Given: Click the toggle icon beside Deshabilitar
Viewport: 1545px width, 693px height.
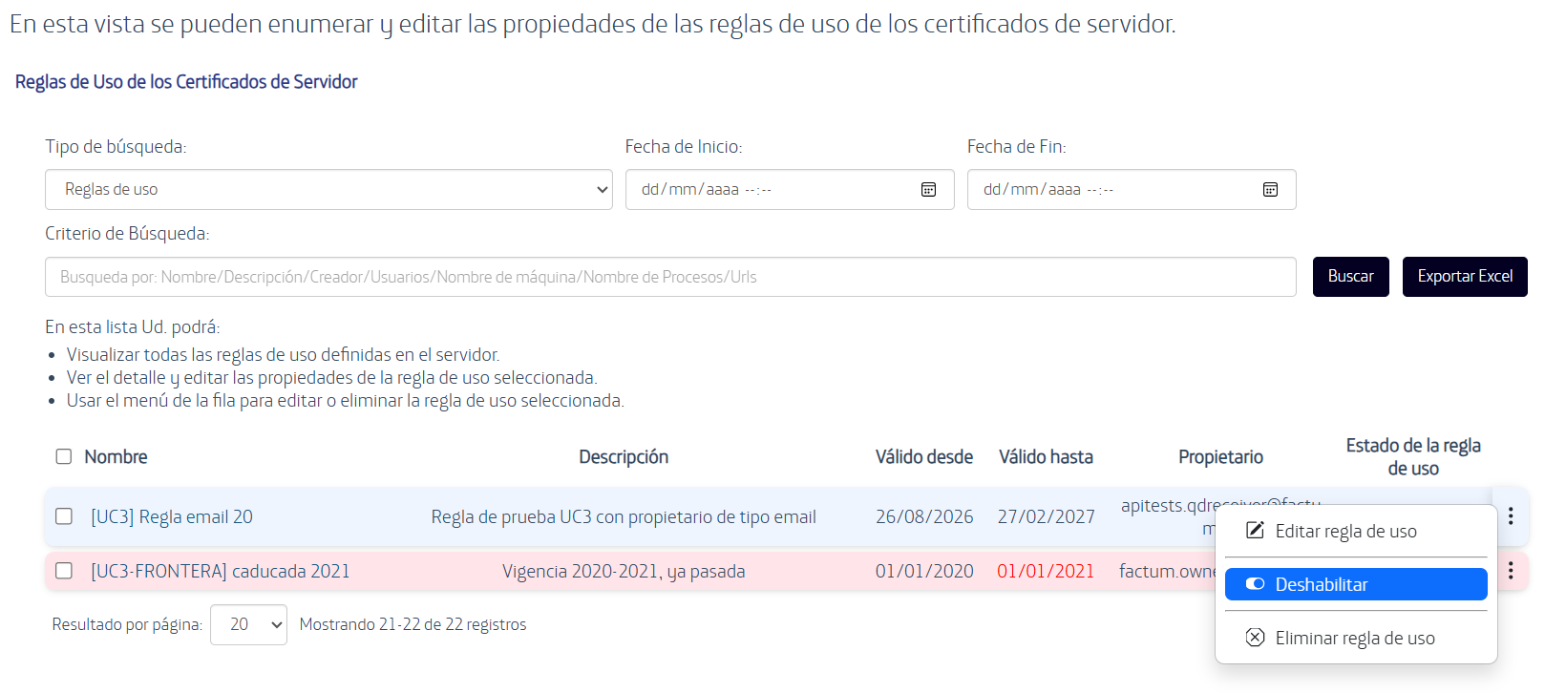Looking at the screenshot, I should click(1256, 584).
